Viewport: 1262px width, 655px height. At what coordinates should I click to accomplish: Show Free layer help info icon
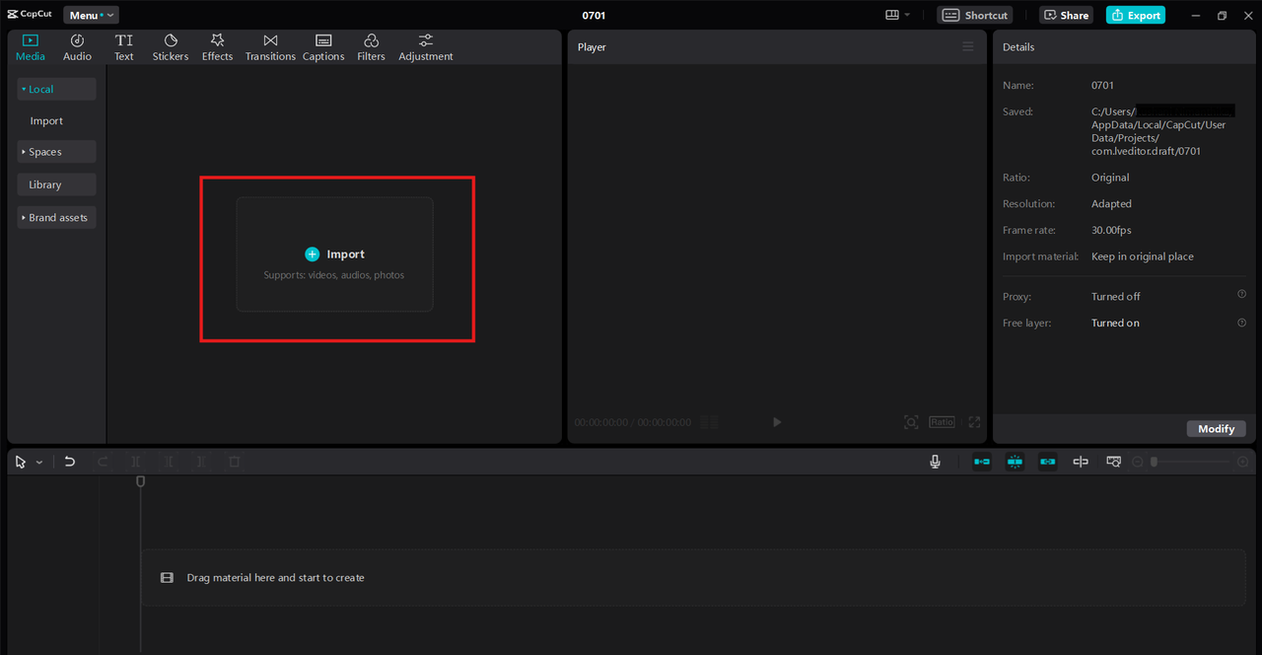(x=1241, y=323)
